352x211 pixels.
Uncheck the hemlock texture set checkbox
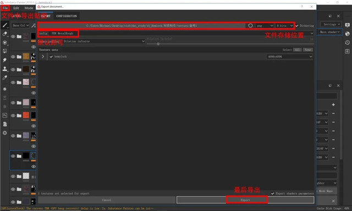click(x=51, y=56)
